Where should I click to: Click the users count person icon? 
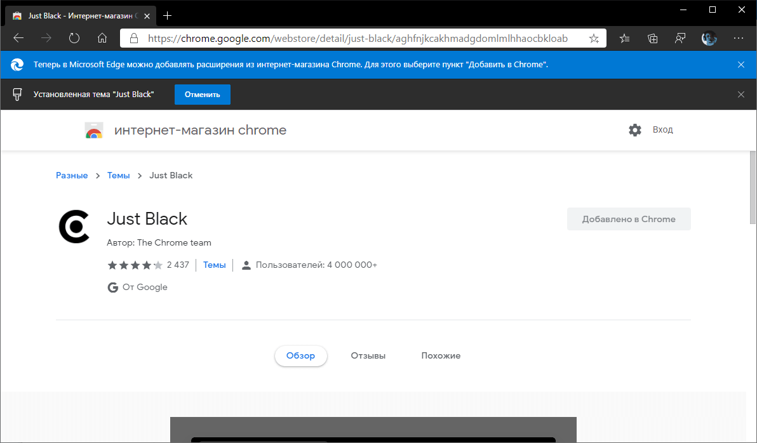[x=246, y=265]
